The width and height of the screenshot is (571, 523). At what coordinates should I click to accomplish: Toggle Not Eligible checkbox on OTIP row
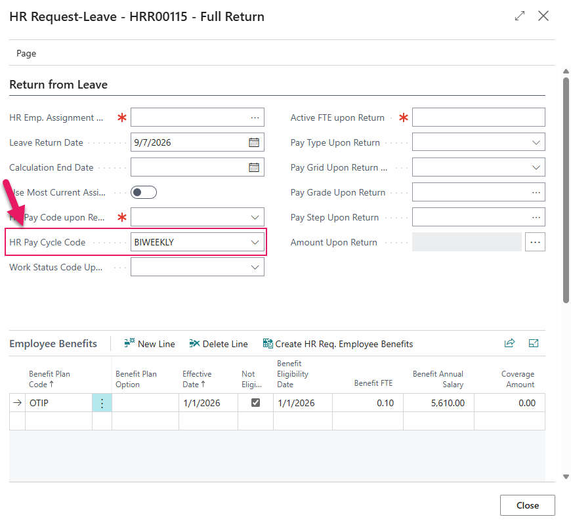(255, 402)
